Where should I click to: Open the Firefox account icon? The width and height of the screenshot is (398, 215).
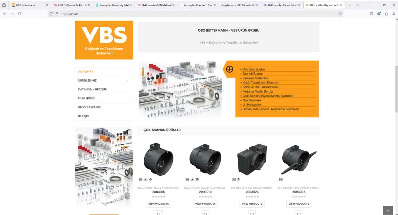[379, 14]
